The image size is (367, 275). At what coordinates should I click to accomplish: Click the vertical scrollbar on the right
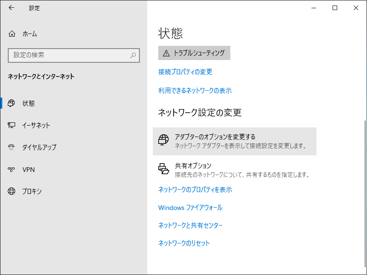365,189
